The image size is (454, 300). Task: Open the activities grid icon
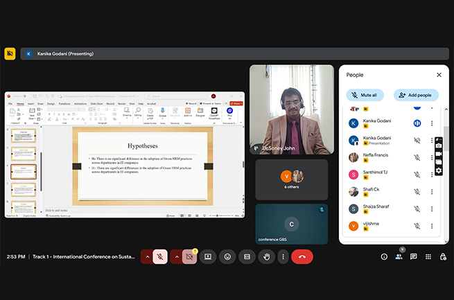(428, 256)
